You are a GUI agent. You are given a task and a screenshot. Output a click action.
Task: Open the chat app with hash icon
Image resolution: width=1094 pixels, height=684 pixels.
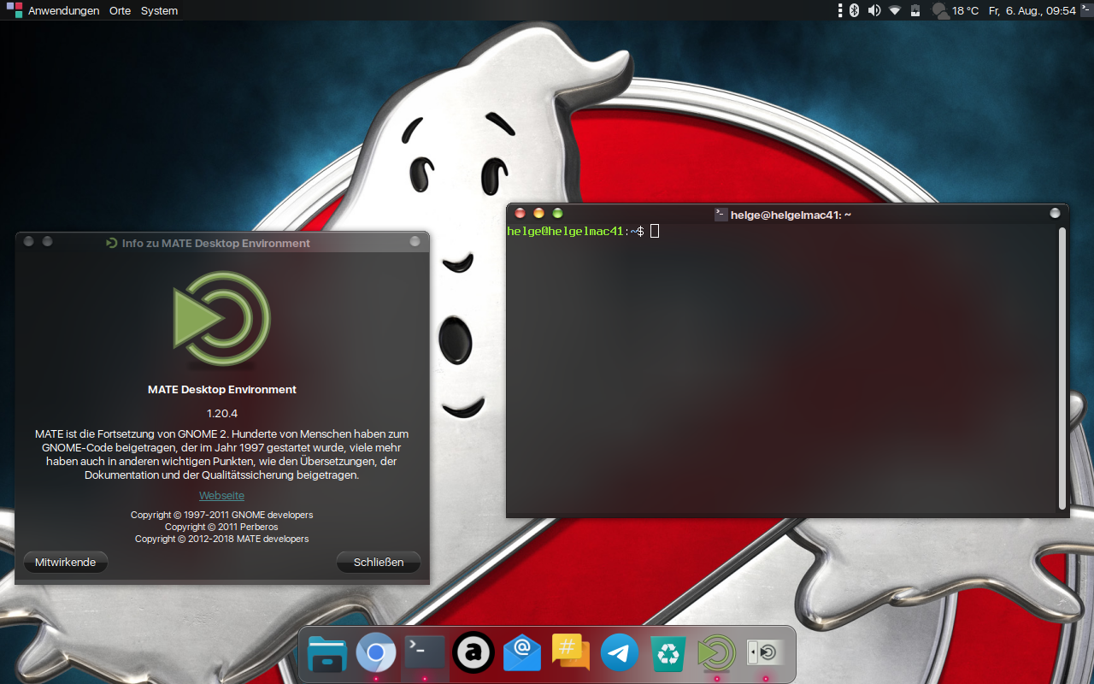point(571,652)
